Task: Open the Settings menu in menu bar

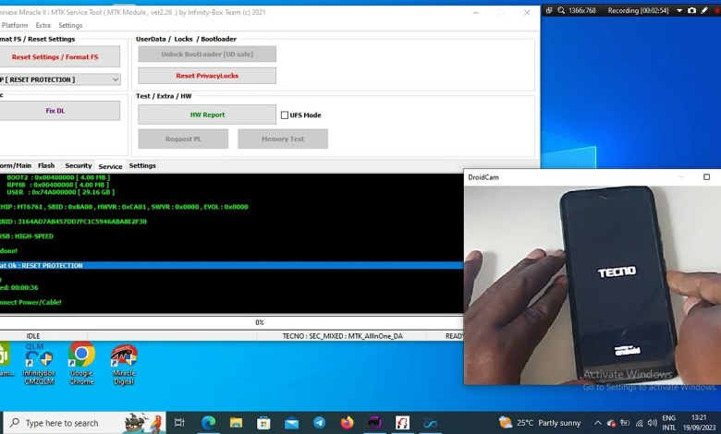Action: 70,25
